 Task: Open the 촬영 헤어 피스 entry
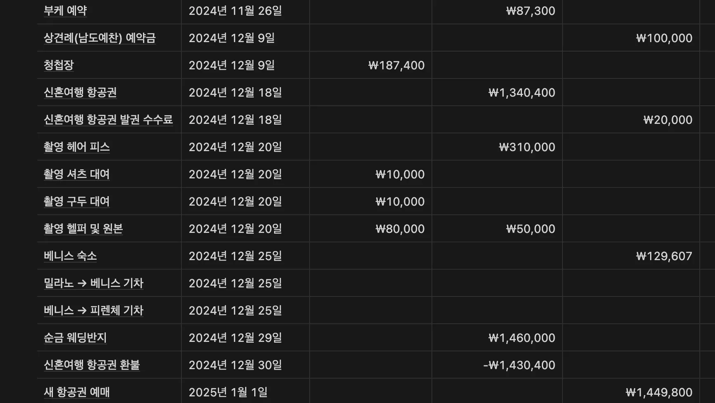pos(77,147)
